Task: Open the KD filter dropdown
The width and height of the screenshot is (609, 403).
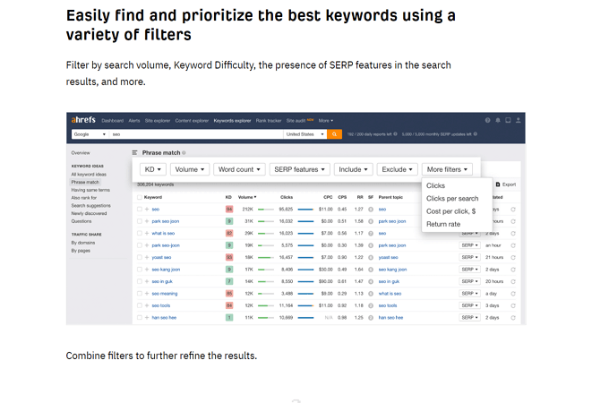Action: tap(153, 169)
